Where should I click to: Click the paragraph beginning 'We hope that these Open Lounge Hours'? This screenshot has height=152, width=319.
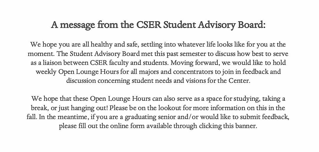158,112
